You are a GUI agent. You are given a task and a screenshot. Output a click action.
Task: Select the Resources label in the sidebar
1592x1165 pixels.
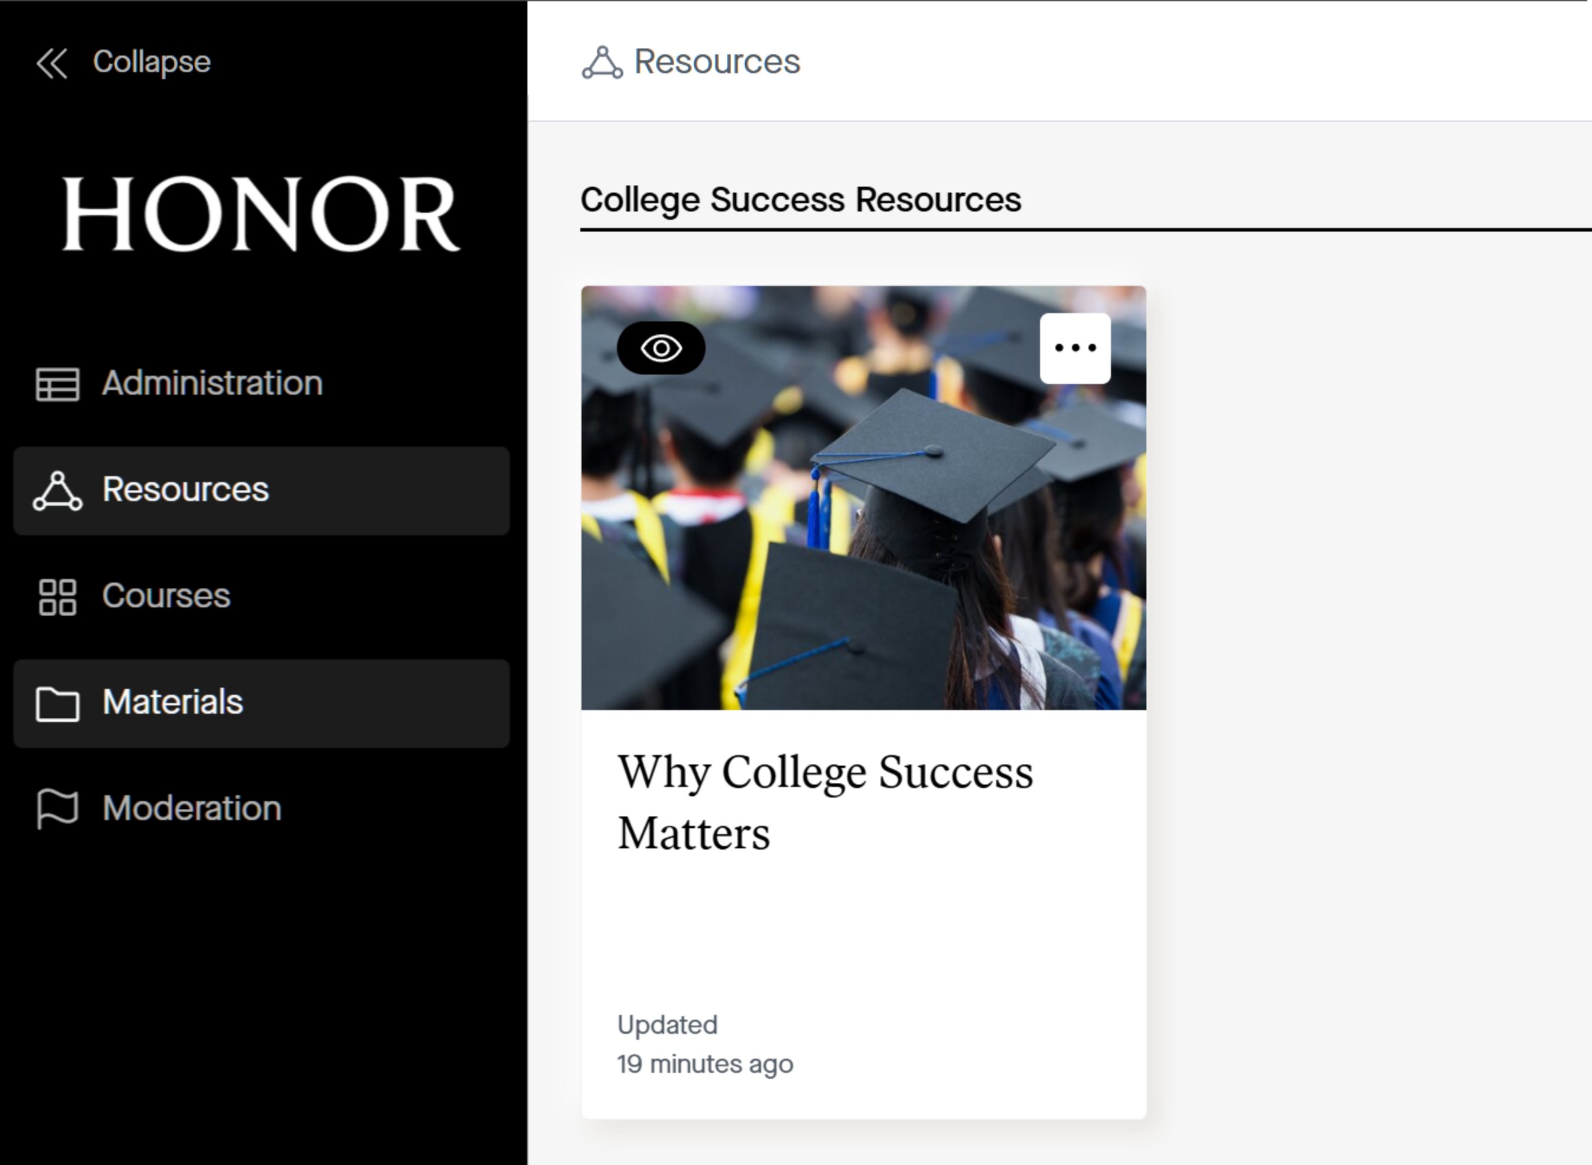coord(186,490)
